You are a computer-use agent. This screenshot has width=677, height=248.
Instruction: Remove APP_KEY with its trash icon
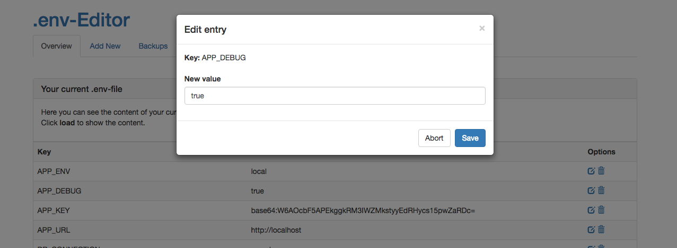(601, 210)
